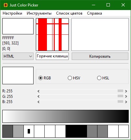Pick the black swatch in bottom palette
Screen dimensions: 131x140
[x=76, y=131]
